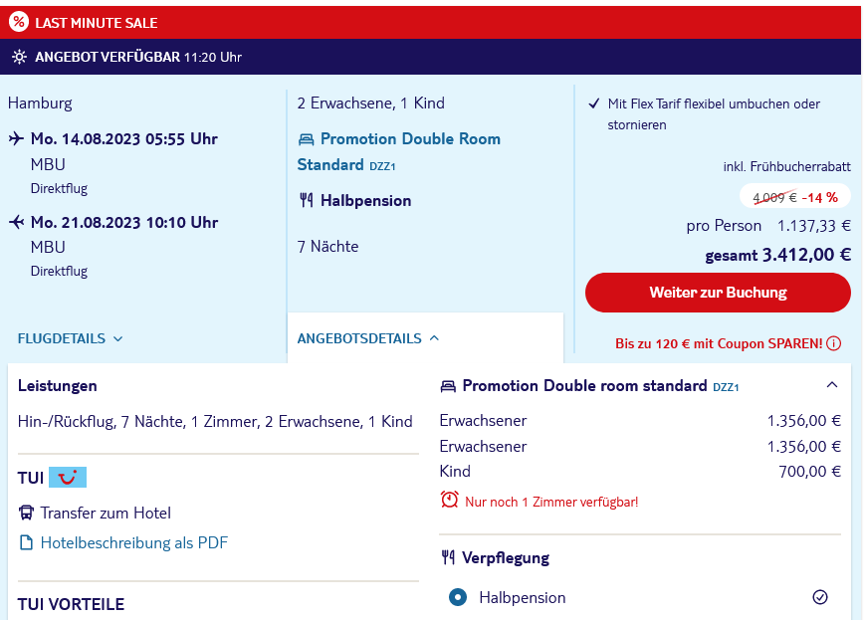The image size is (864, 620).
Task: Click the Promotion Double Room Standard link
Action: coord(399,151)
